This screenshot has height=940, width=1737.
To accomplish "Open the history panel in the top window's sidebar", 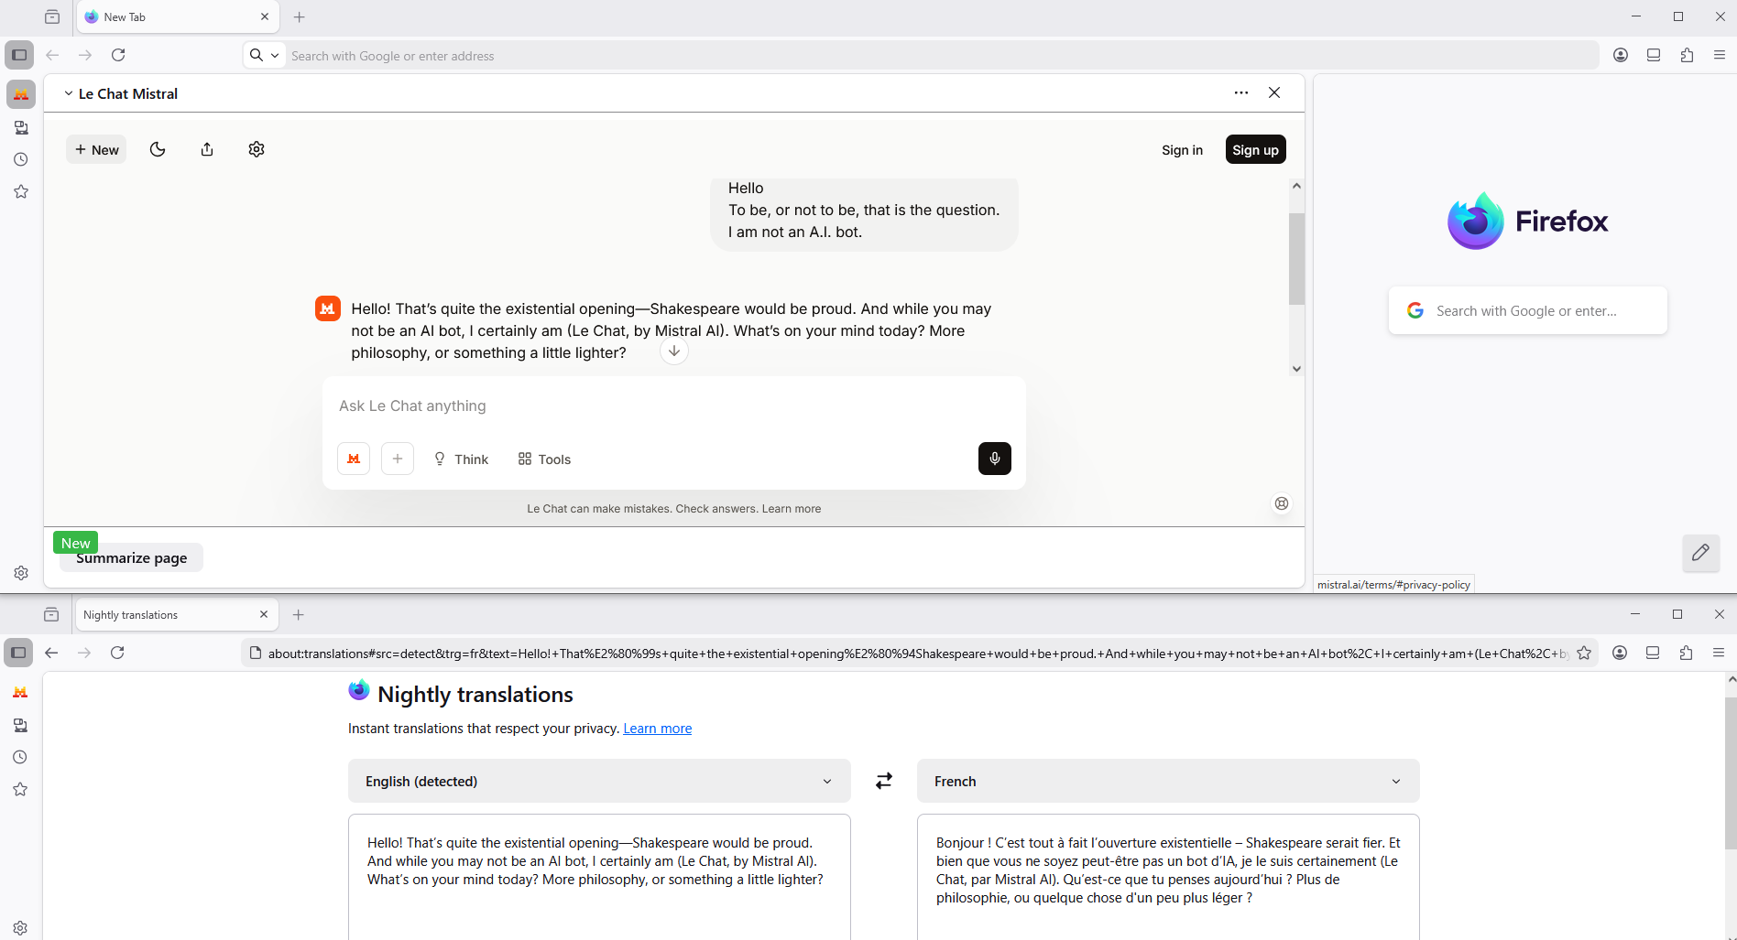I will tap(21, 159).
